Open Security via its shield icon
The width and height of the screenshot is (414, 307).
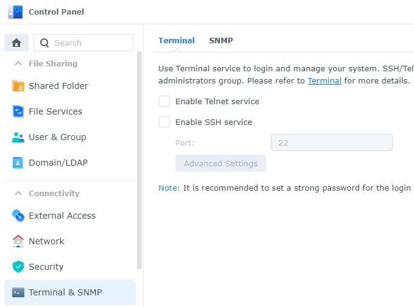(x=18, y=267)
